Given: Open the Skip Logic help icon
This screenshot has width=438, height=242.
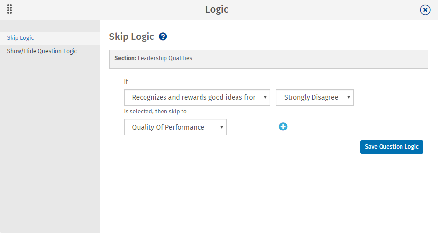Looking at the screenshot, I should click(x=163, y=37).
